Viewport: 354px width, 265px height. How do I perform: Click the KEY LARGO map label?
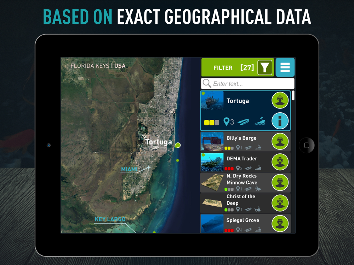110,219
